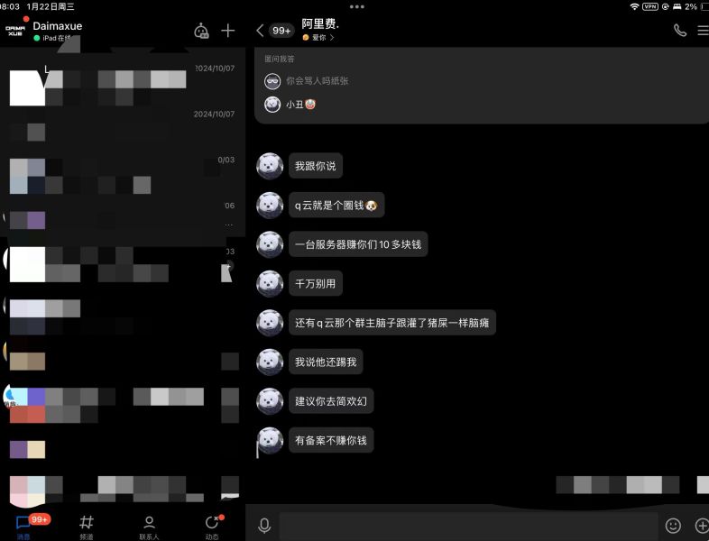
Task: Open the robot assistant icon in header
Action: tap(201, 31)
